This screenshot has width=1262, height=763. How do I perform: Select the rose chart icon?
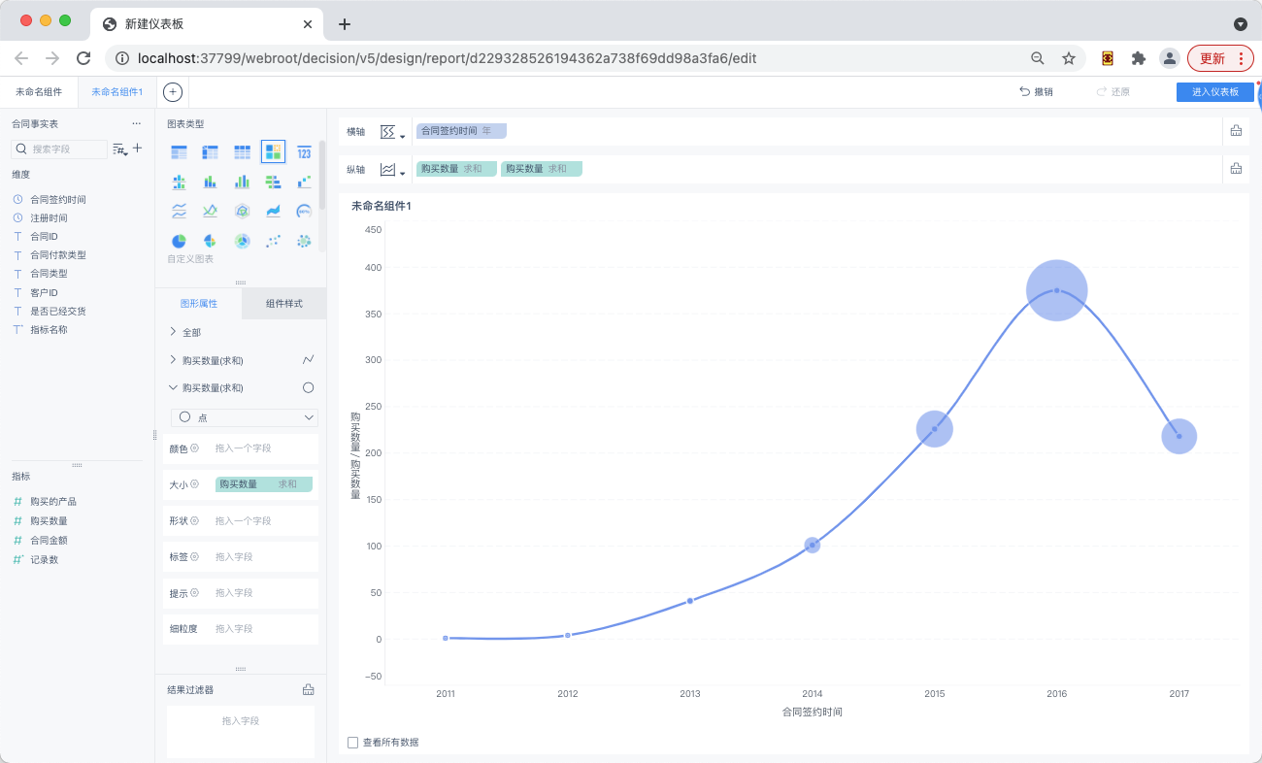pos(210,241)
